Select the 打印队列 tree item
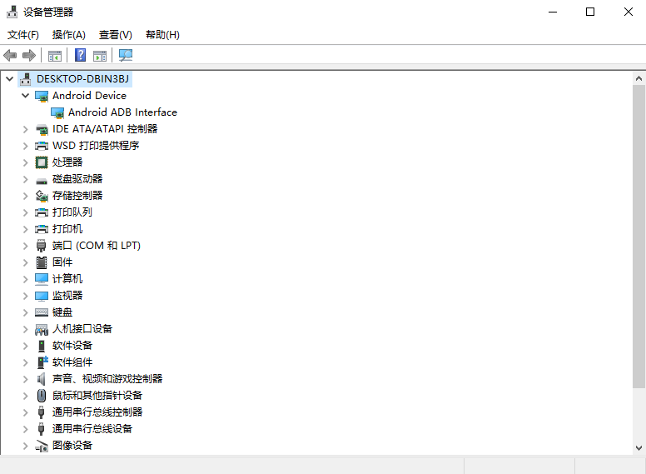This screenshot has width=646, height=474. [x=72, y=212]
